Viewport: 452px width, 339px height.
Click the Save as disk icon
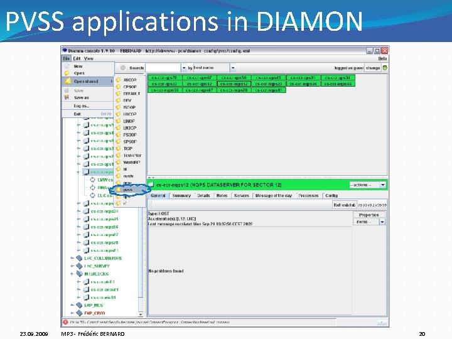tap(67, 97)
